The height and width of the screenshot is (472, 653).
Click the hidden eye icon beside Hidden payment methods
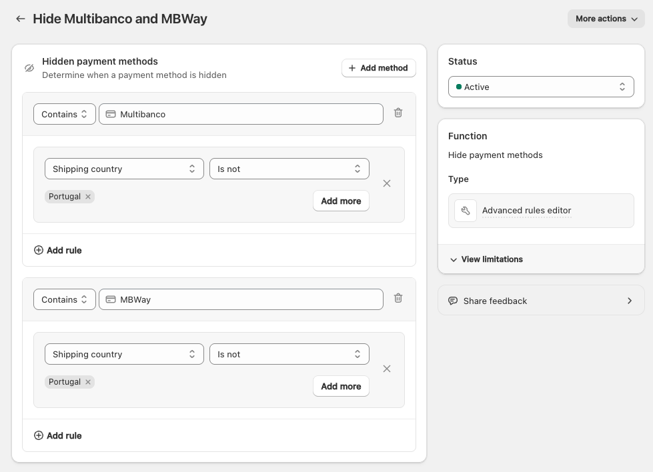[29, 67]
